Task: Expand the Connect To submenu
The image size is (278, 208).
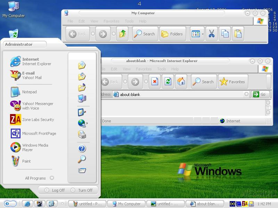Action: 87,123
